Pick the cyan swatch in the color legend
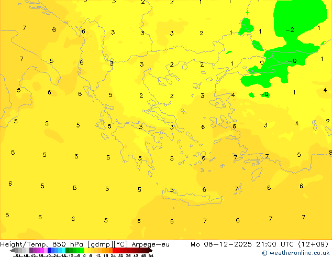 click(63, 250)
